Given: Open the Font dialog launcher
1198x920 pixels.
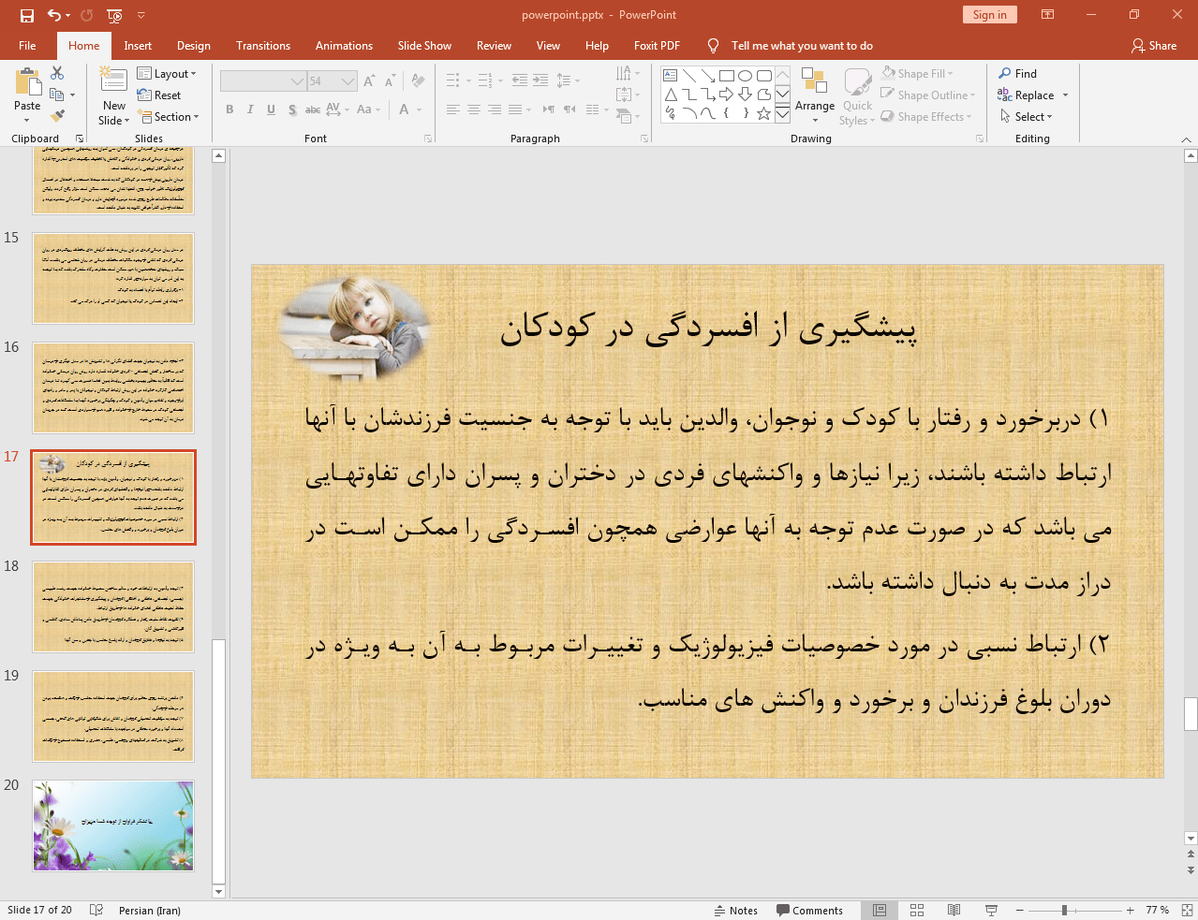Looking at the screenshot, I should pyautogui.click(x=428, y=139).
